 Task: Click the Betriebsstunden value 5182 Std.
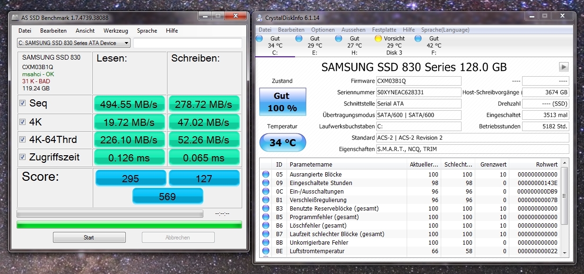[x=546, y=126]
